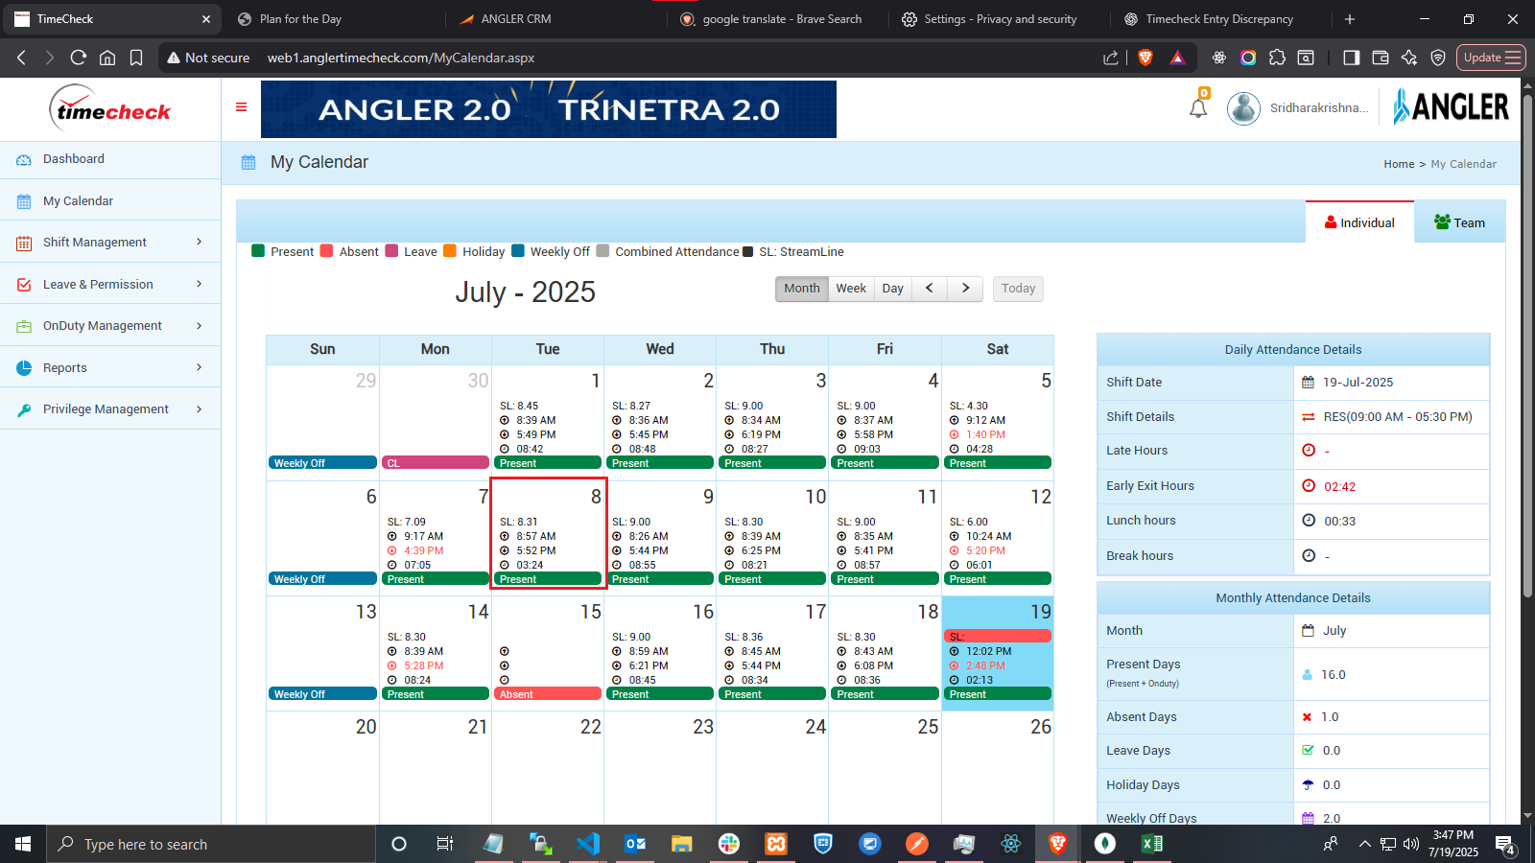This screenshot has height=863, width=1535.
Task: Toggle the hamburger sidebar menu icon
Action: click(241, 107)
